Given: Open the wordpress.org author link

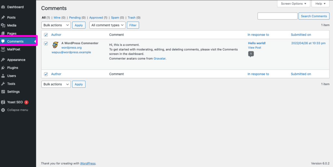Looking at the screenshot, I should [x=72, y=48].
